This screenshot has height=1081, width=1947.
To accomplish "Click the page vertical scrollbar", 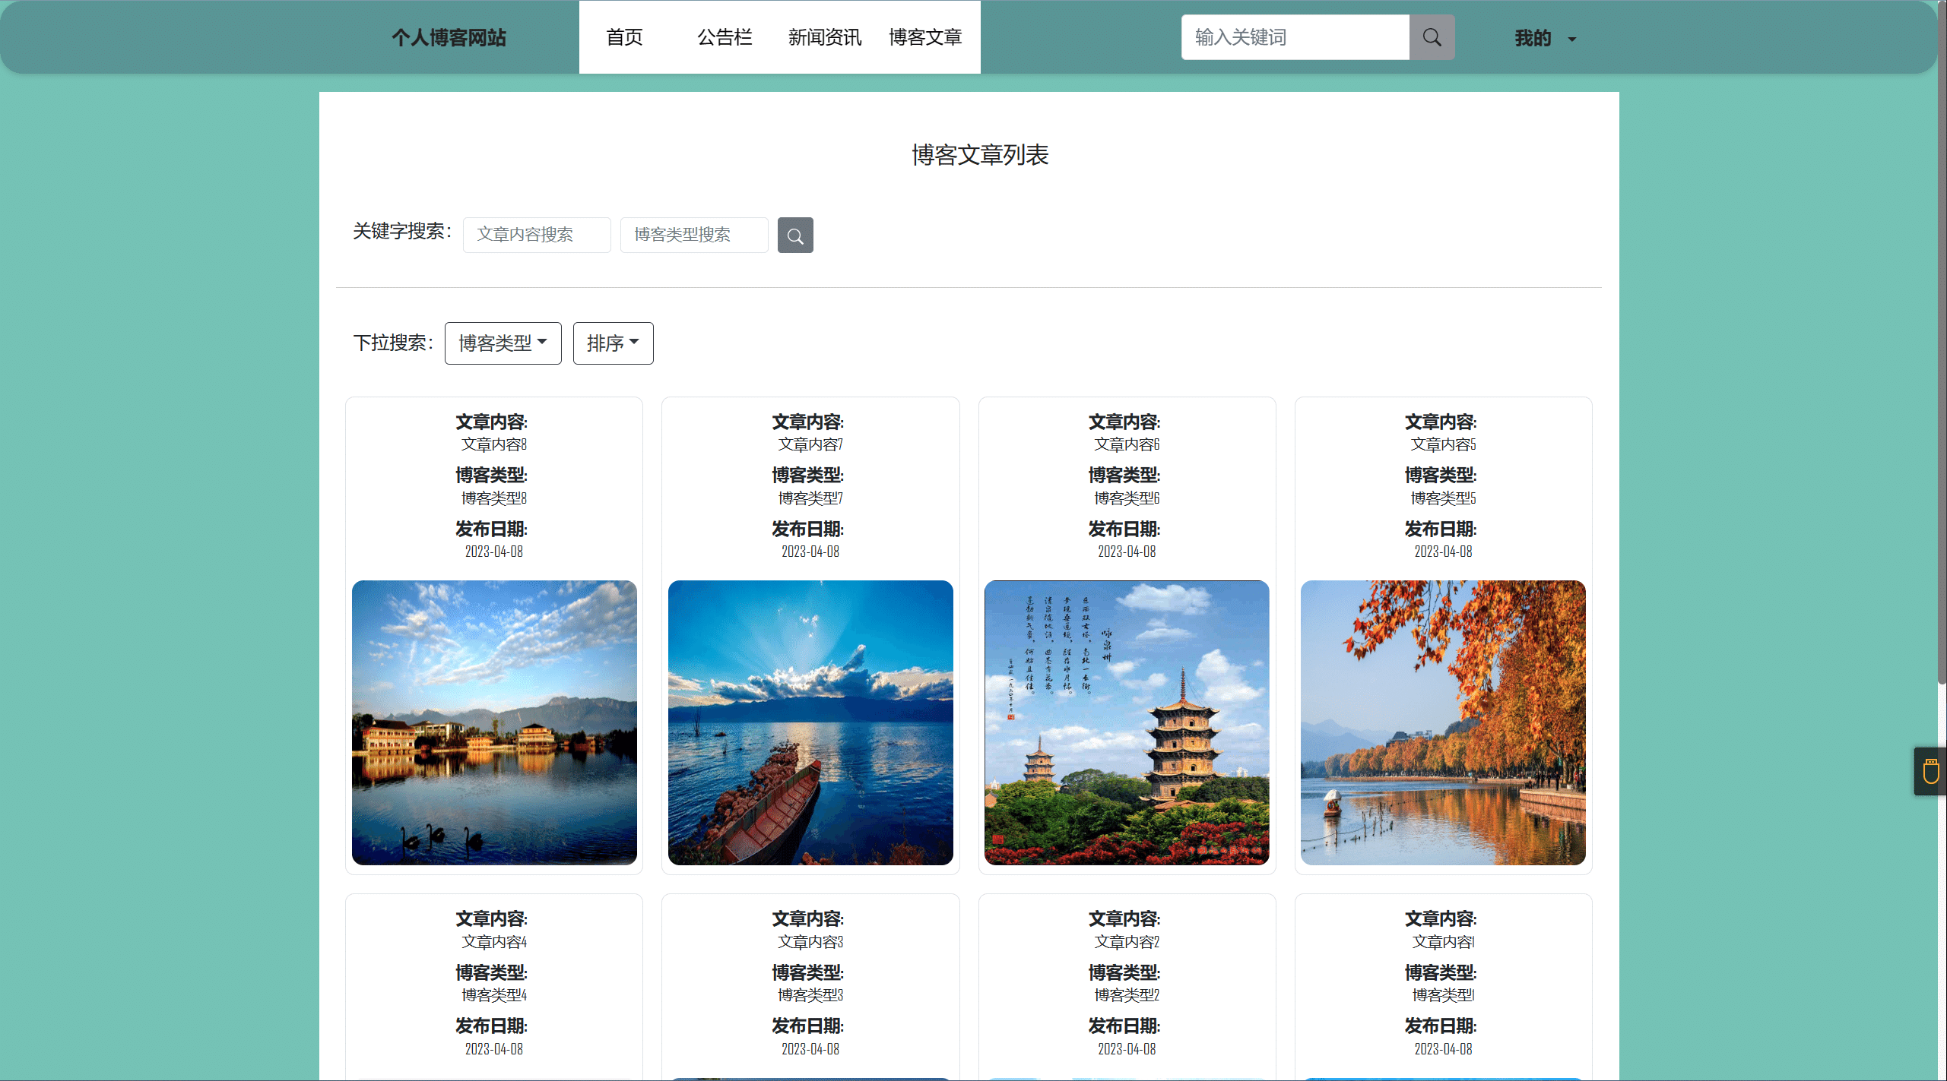I will point(1941,342).
